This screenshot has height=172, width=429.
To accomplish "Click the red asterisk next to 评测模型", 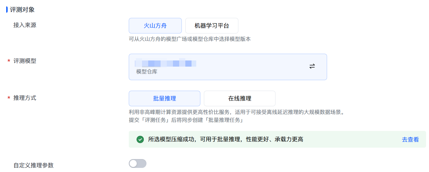I will tap(9, 61).
